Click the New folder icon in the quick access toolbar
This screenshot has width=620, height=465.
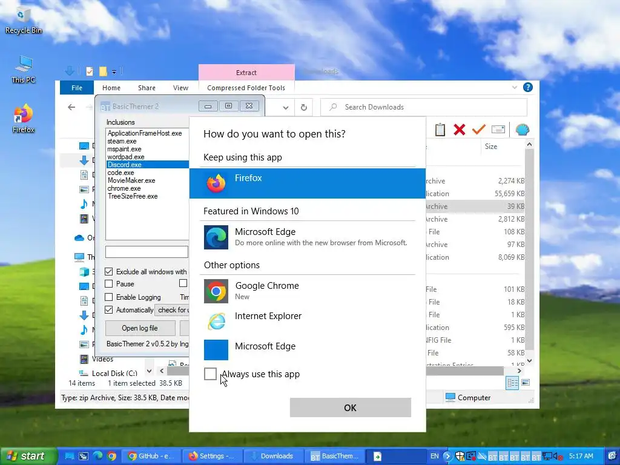click(103, 71)
